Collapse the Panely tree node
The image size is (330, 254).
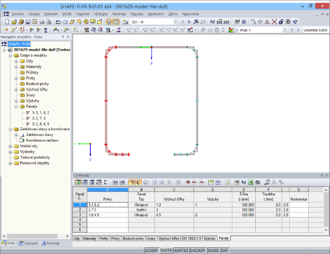[16, 107]
